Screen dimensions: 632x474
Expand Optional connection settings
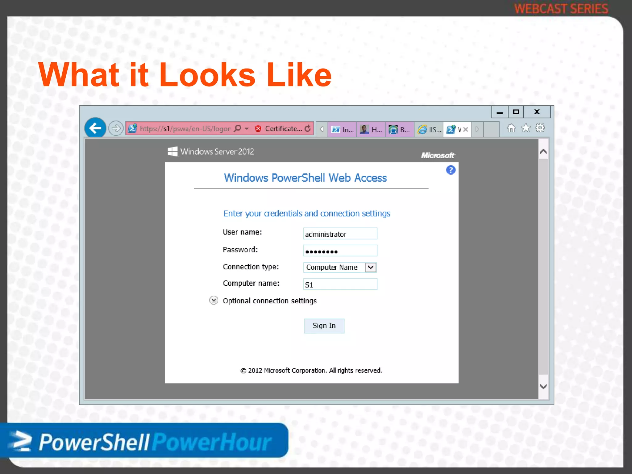tap(214, 300)
